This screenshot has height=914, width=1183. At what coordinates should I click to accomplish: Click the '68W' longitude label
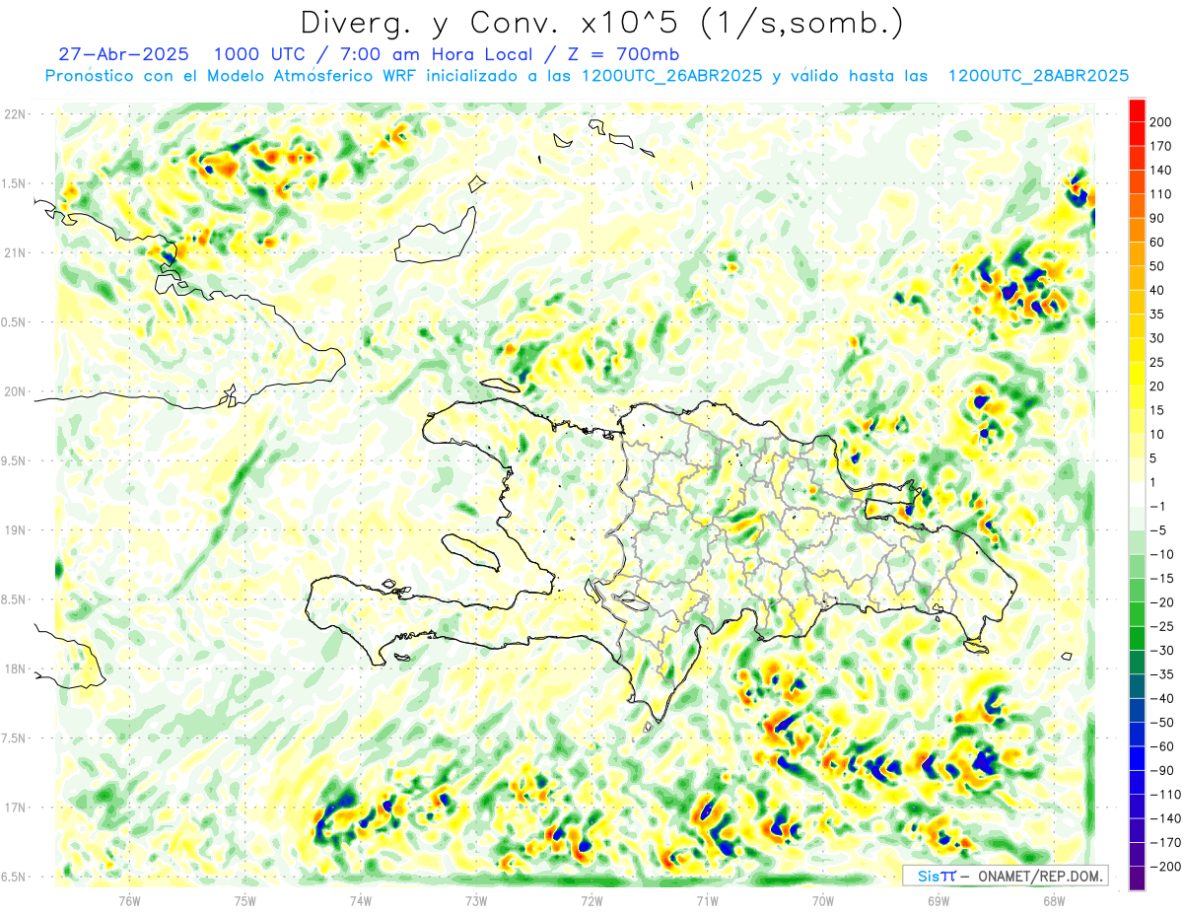1054,899
